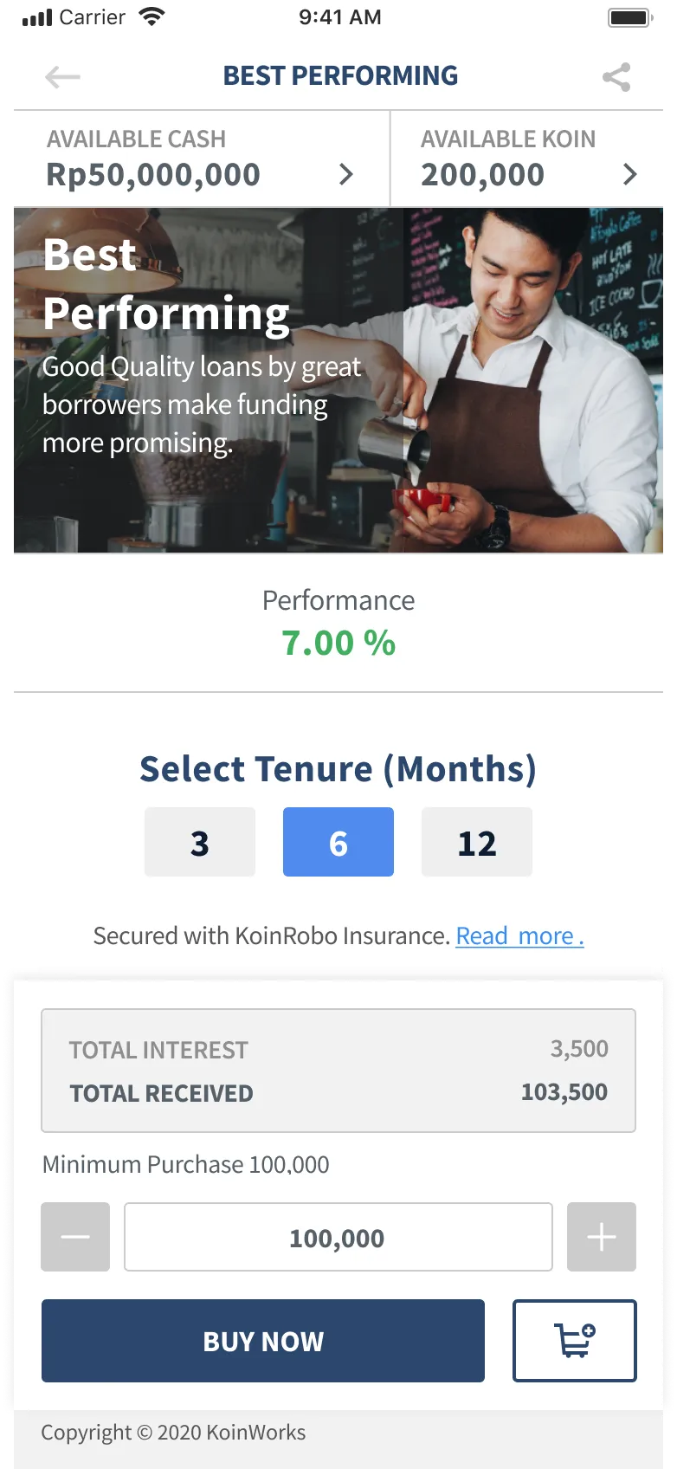The width and height of the screenshot is (677, 1469).
Task: Click the increase amount plus button
Action: (x=602, y=1237)
